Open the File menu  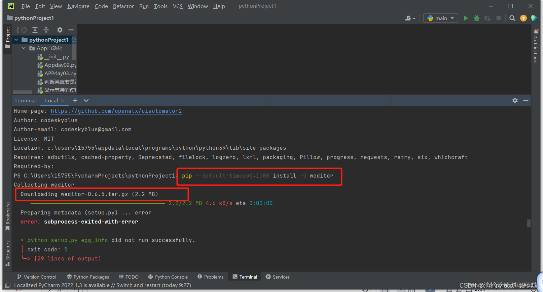tap(26, 6)
